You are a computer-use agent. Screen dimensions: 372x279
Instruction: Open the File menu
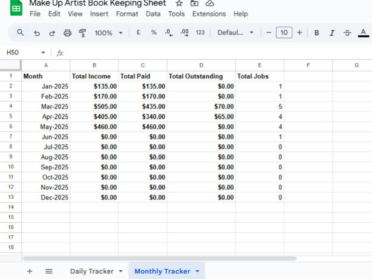point(35,14)
